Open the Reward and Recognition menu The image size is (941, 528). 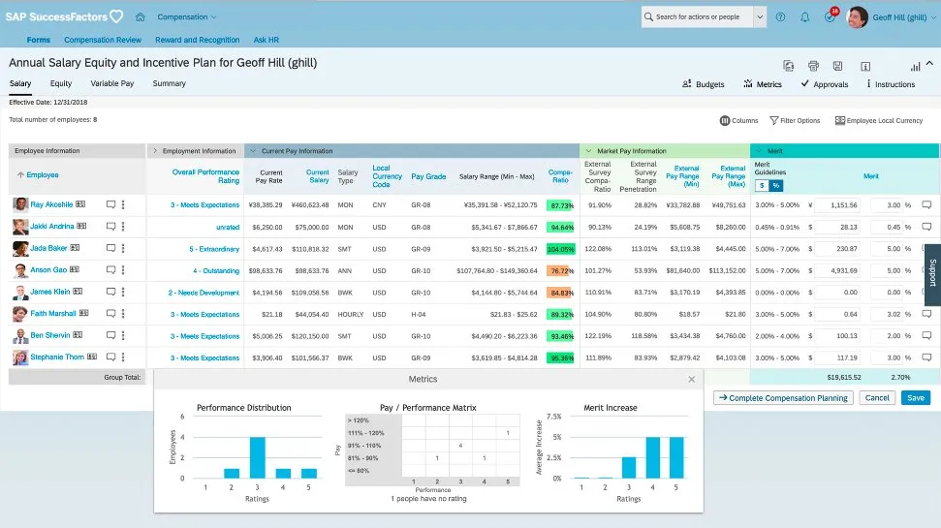[x=198, y=40]
